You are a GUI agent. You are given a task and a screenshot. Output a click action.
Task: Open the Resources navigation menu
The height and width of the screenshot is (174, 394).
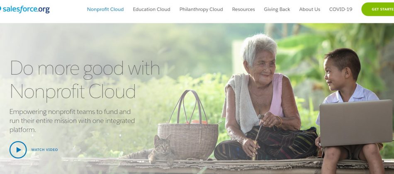(x=243, y=9)
